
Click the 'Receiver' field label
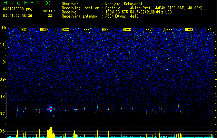(x=70, y=12)
